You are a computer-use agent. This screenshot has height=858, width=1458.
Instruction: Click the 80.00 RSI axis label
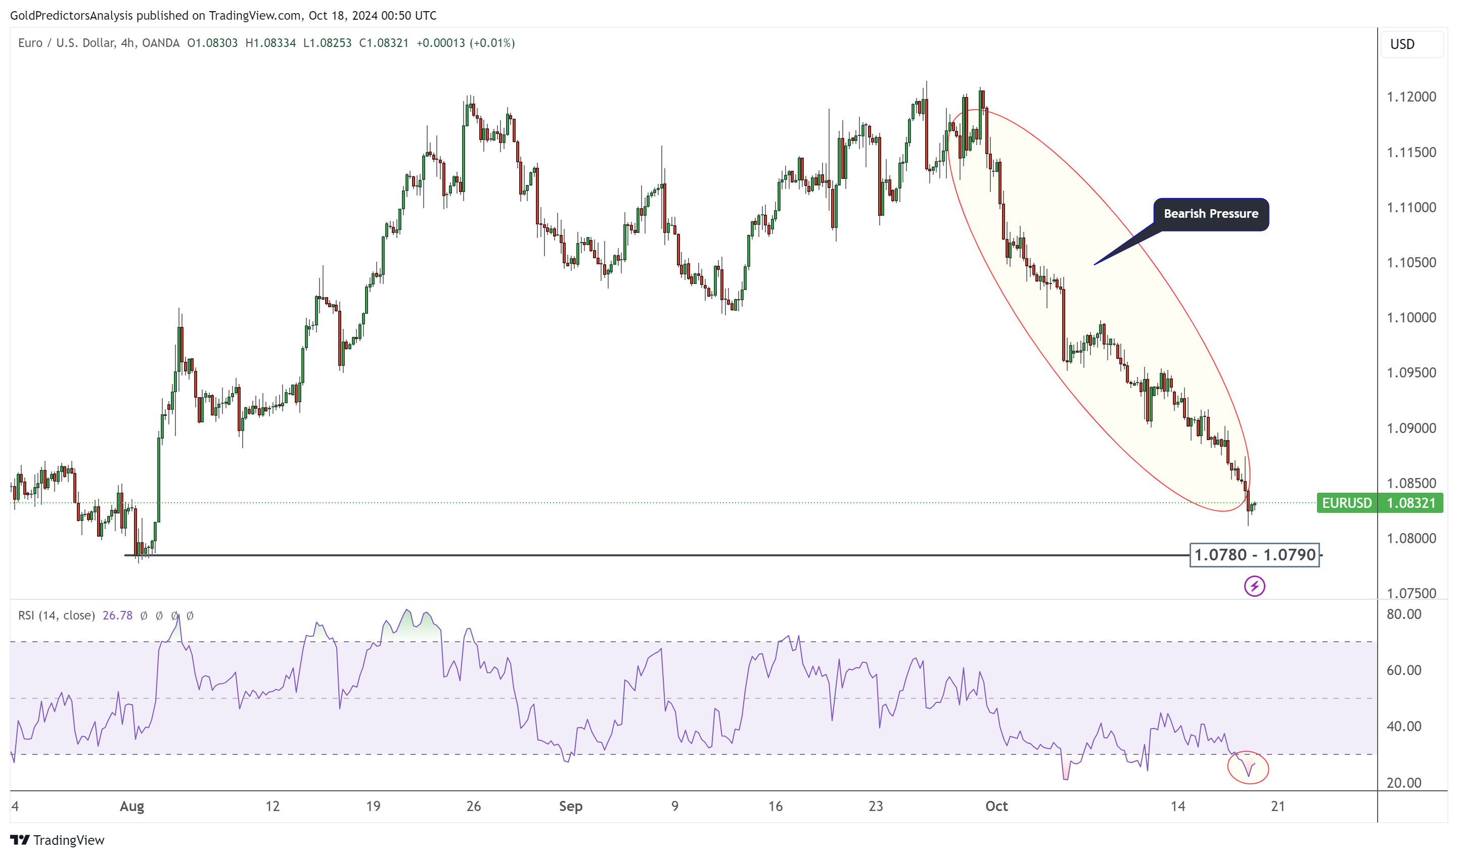coord(1403,614)
